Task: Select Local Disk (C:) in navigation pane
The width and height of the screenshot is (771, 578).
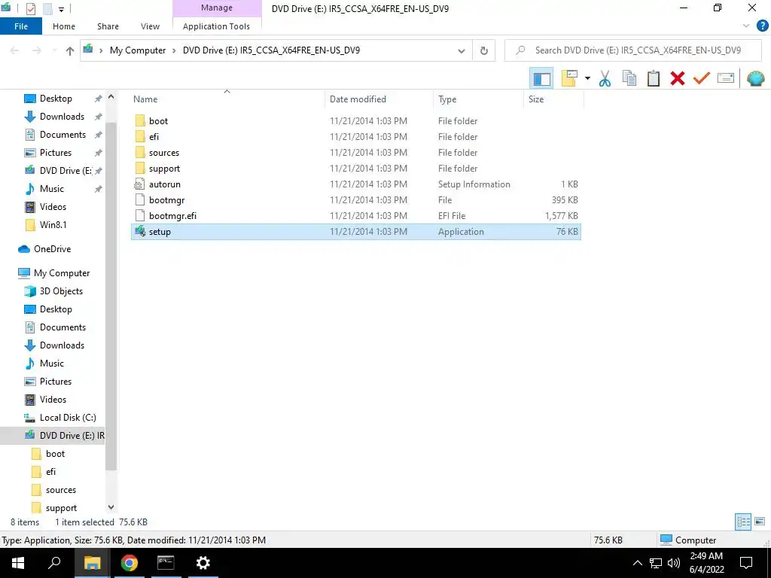Action: (x=68, y=418)
